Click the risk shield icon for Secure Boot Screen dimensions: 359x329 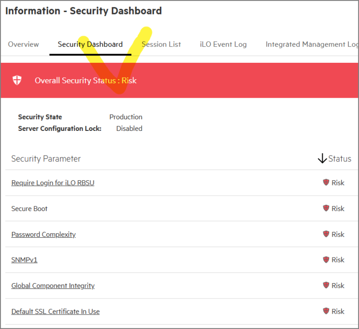(x=326, y=208)
